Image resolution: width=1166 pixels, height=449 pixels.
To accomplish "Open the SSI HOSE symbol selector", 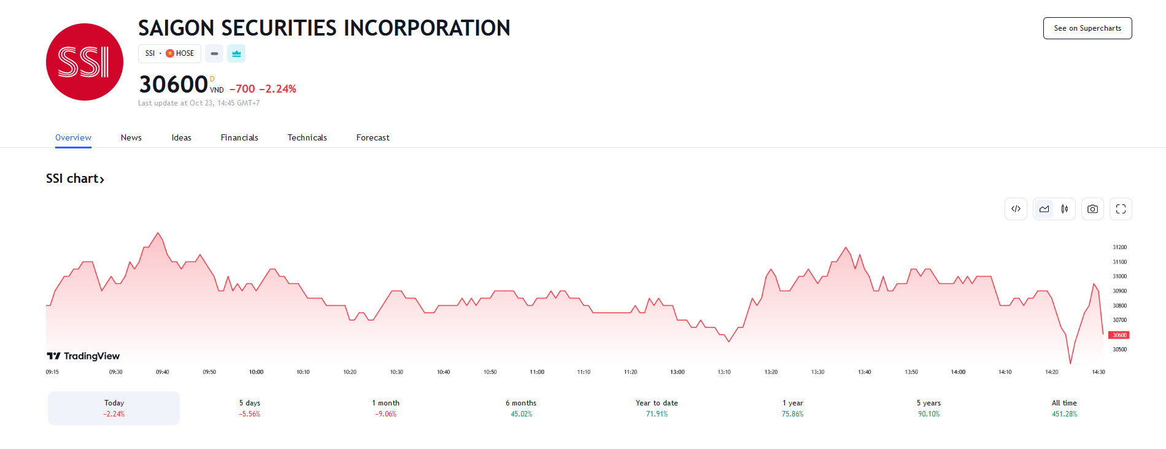I will click(x=169, y=53).
